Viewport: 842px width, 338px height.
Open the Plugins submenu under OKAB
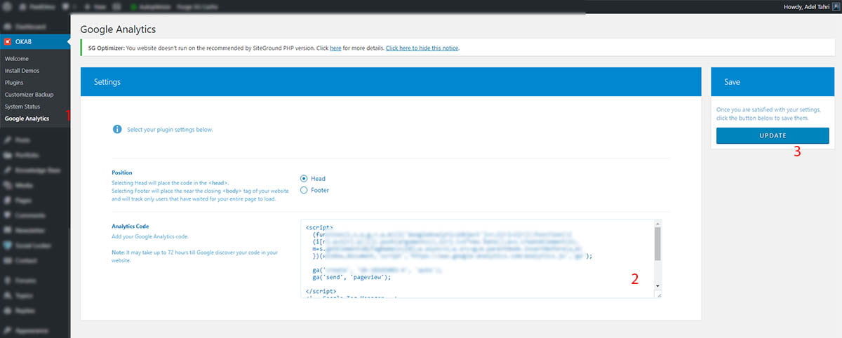(x=14, y=83)
